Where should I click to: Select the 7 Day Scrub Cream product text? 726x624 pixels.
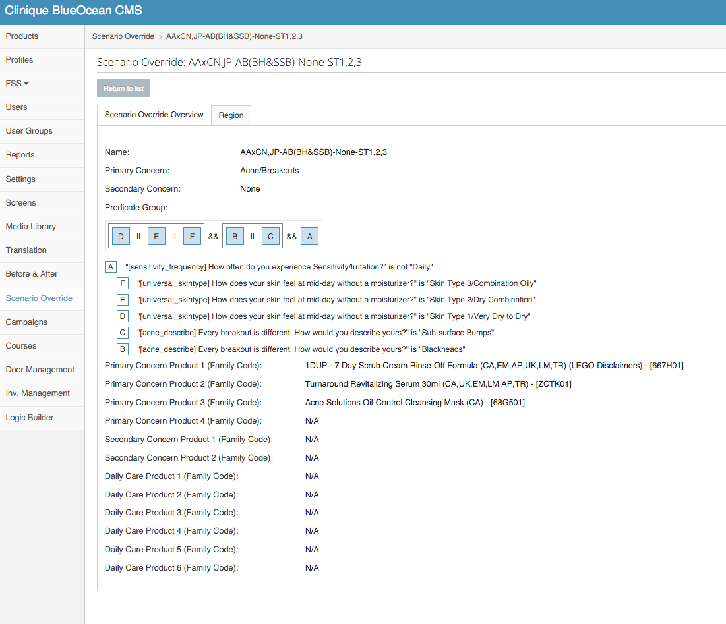pyautogui.click(x=494, y=366)
